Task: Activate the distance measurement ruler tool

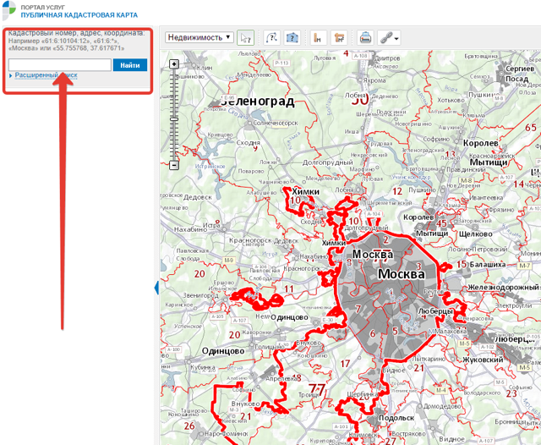Action: tap(318, 37)
